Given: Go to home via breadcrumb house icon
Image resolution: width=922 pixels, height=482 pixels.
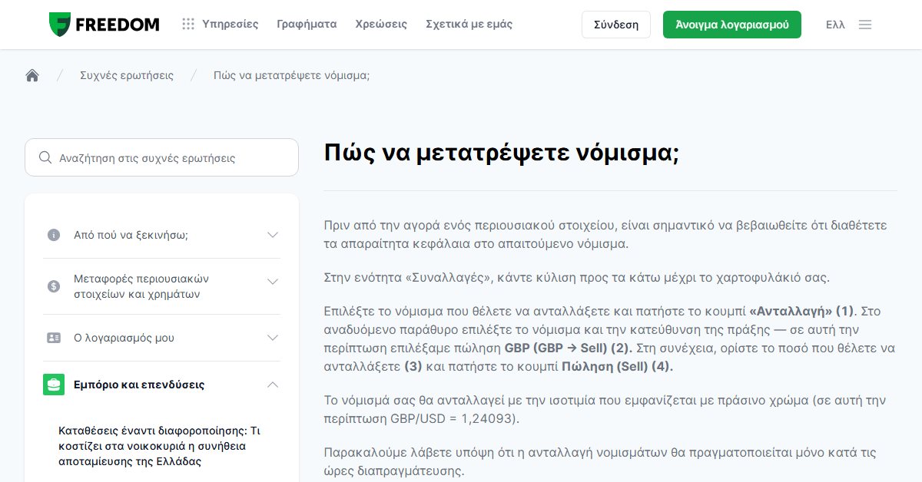Looking at the screenshot, I should pos(32,75).
